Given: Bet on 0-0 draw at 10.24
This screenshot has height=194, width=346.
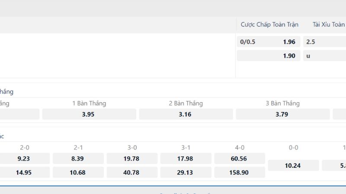Looking at the screenshot, I should 294,166.
